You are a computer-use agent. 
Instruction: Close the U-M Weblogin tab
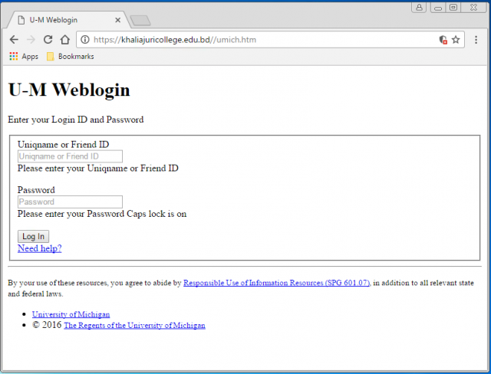click(x=117, y=21)
